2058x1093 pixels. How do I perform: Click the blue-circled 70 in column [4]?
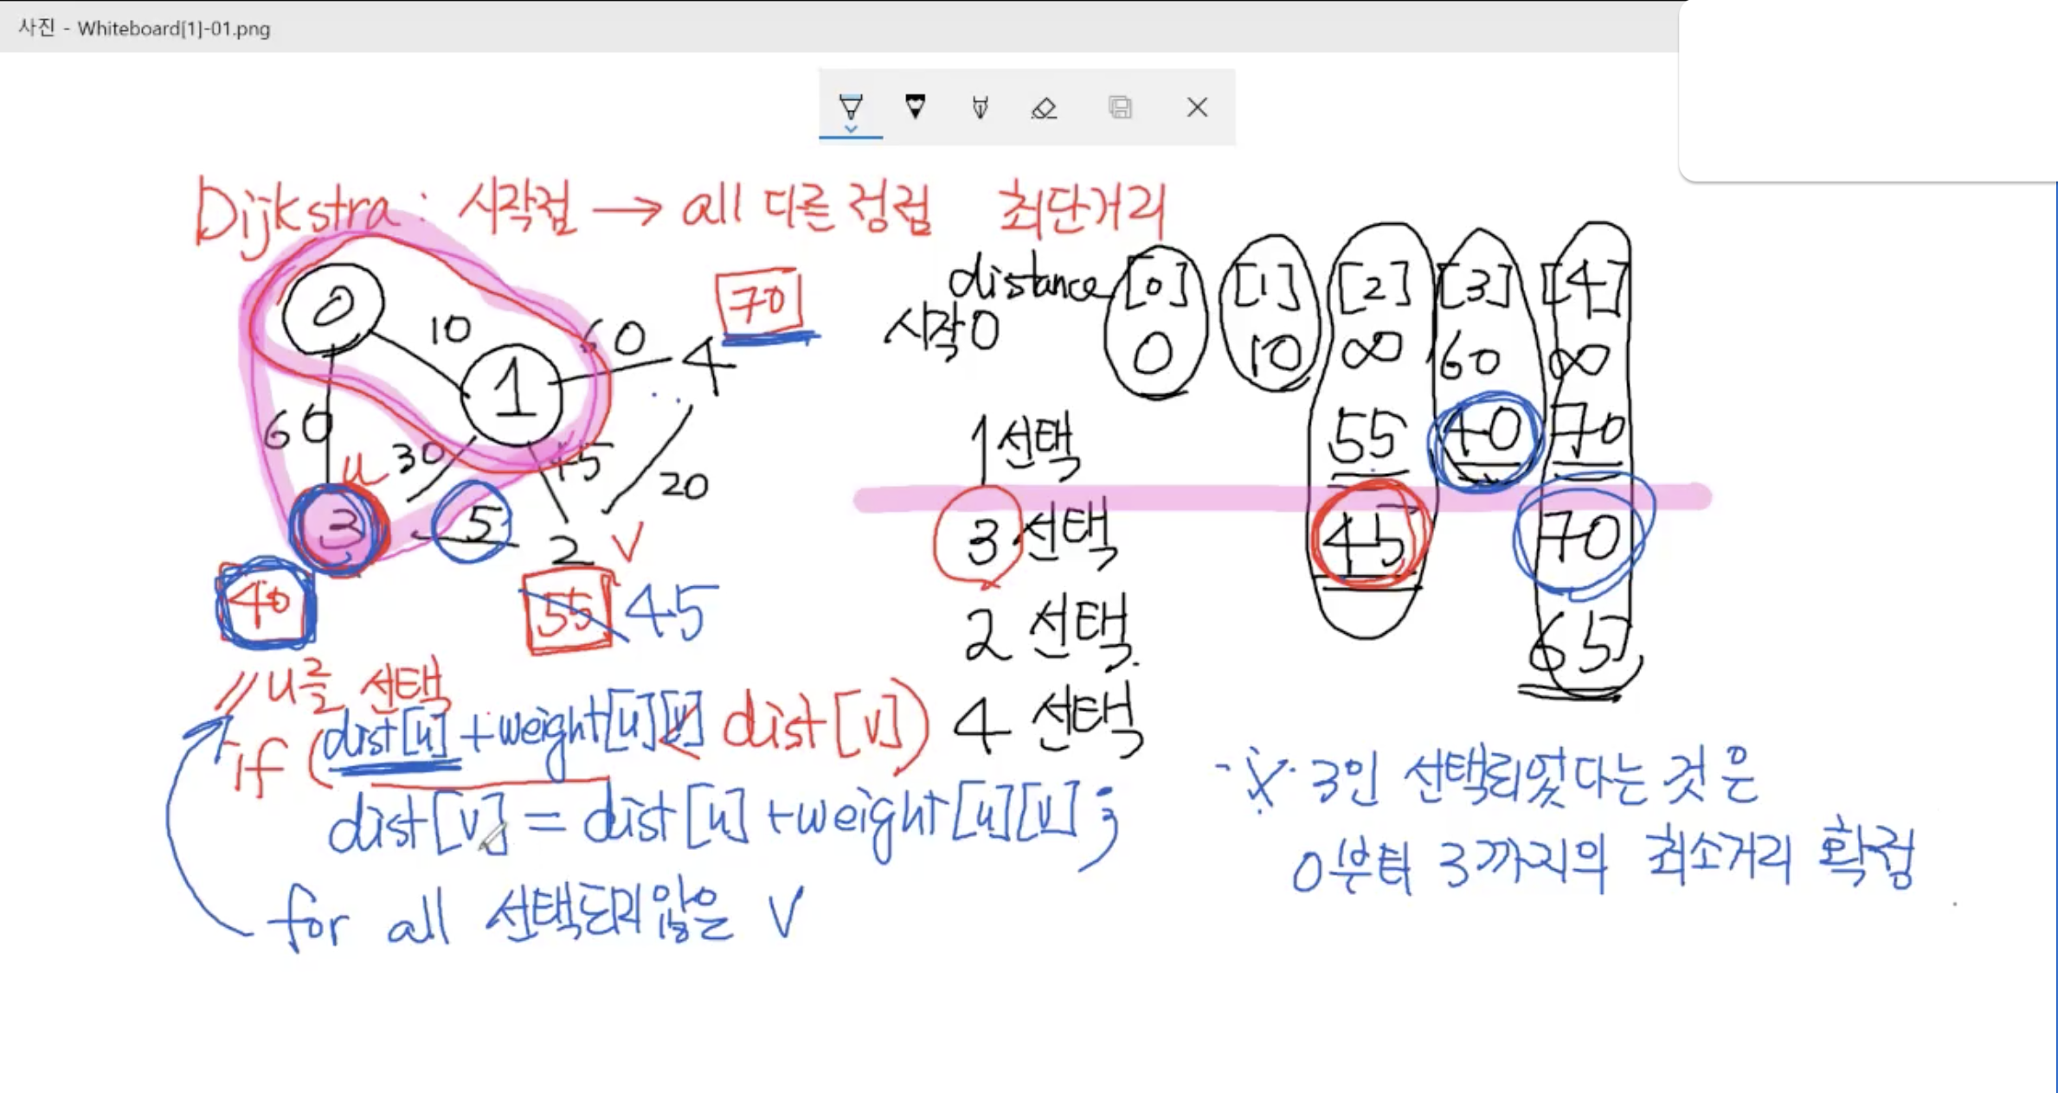pos(1583,538)
